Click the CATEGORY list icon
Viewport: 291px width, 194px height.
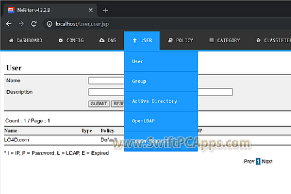tap(211, 40)
